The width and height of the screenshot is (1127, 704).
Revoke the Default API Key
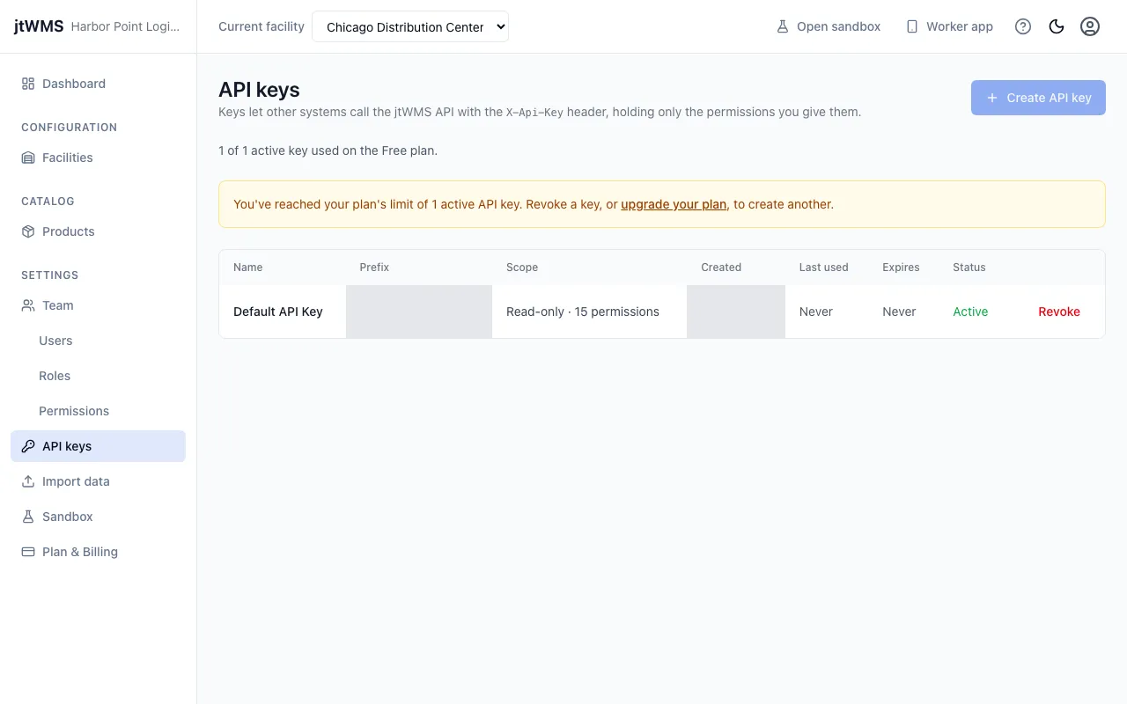[x=1059, y=312]
